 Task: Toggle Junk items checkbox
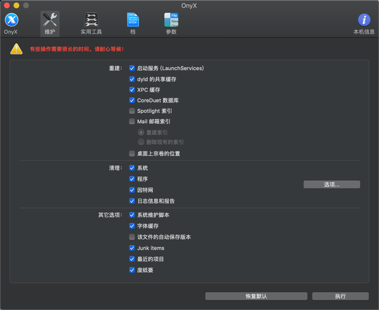[132, 248]
